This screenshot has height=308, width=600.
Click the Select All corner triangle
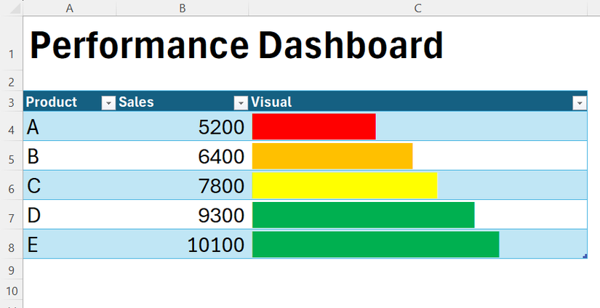pyautogui.click(x=15, y=8)
